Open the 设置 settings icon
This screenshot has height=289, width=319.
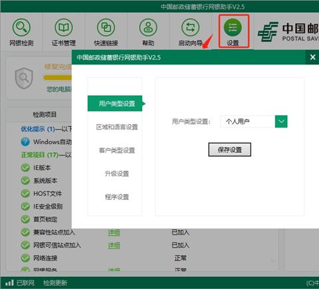pyautogui.click(x=233, y=28)
